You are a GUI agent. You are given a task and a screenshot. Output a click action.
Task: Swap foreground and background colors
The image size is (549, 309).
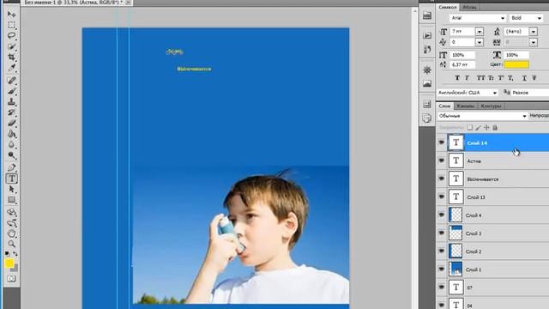tap(15, 253)
